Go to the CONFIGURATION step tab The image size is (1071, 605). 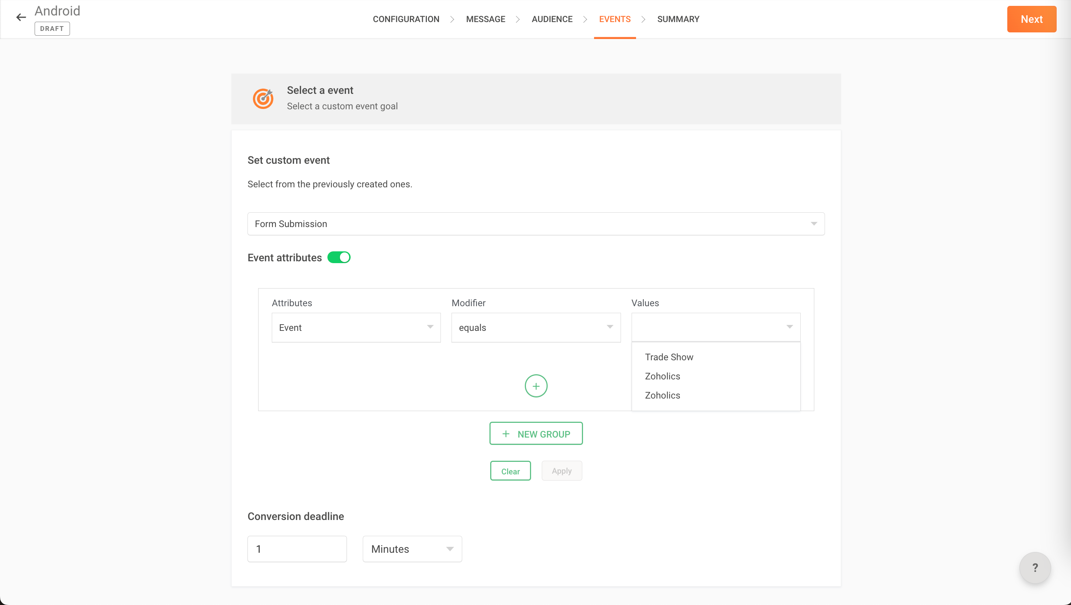tap(406, 19)
